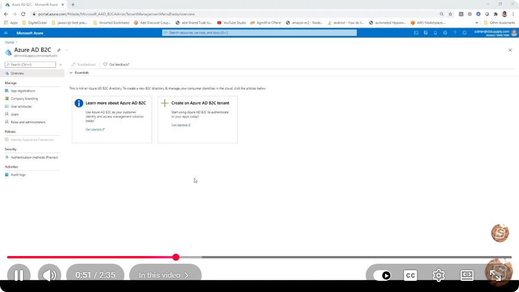Seek along the video progress bar
Image resolution: width=519 pixels, height=292 pixels.
[x=259, y=257]
